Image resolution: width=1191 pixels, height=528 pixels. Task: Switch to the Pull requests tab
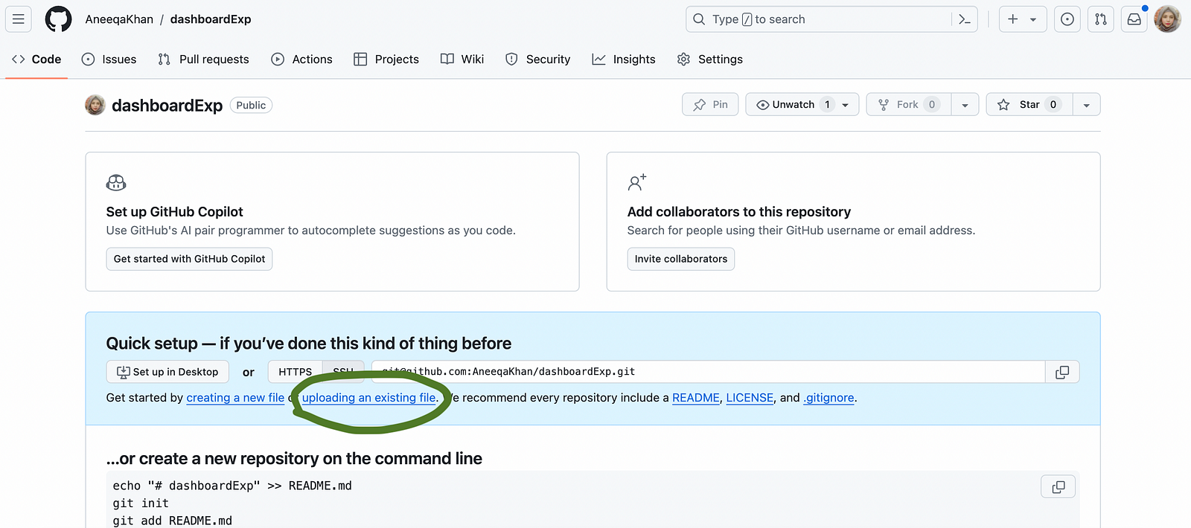click(x=203, y=59)
